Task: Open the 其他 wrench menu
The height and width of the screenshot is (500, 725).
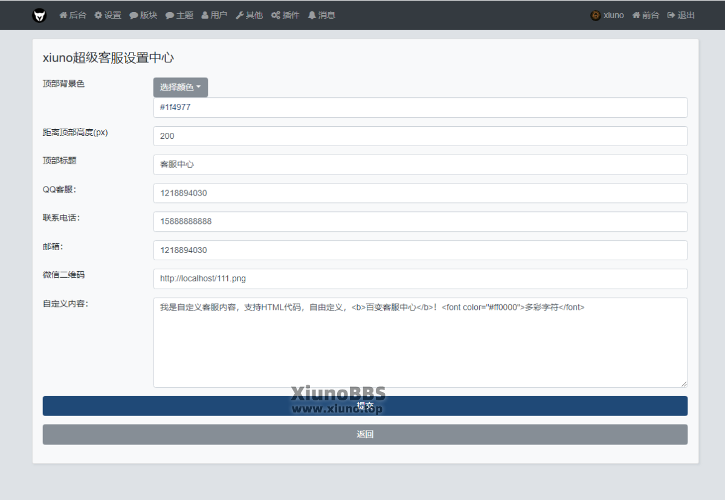Action: click(x=250, y=15)
